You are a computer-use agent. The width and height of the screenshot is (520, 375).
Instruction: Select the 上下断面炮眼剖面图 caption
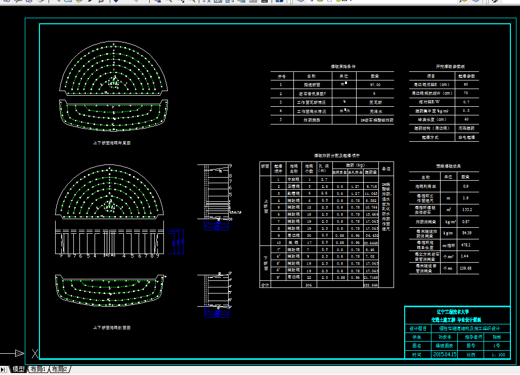[112, 327]
